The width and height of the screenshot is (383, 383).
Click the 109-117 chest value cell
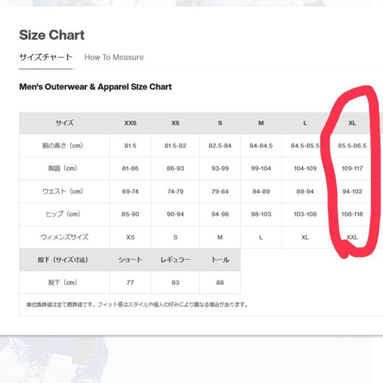click(x=352, y=168)
